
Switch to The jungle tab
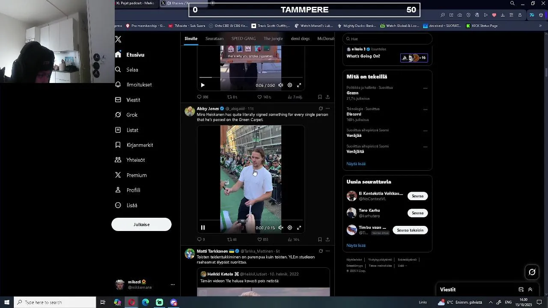coord(273,38)
